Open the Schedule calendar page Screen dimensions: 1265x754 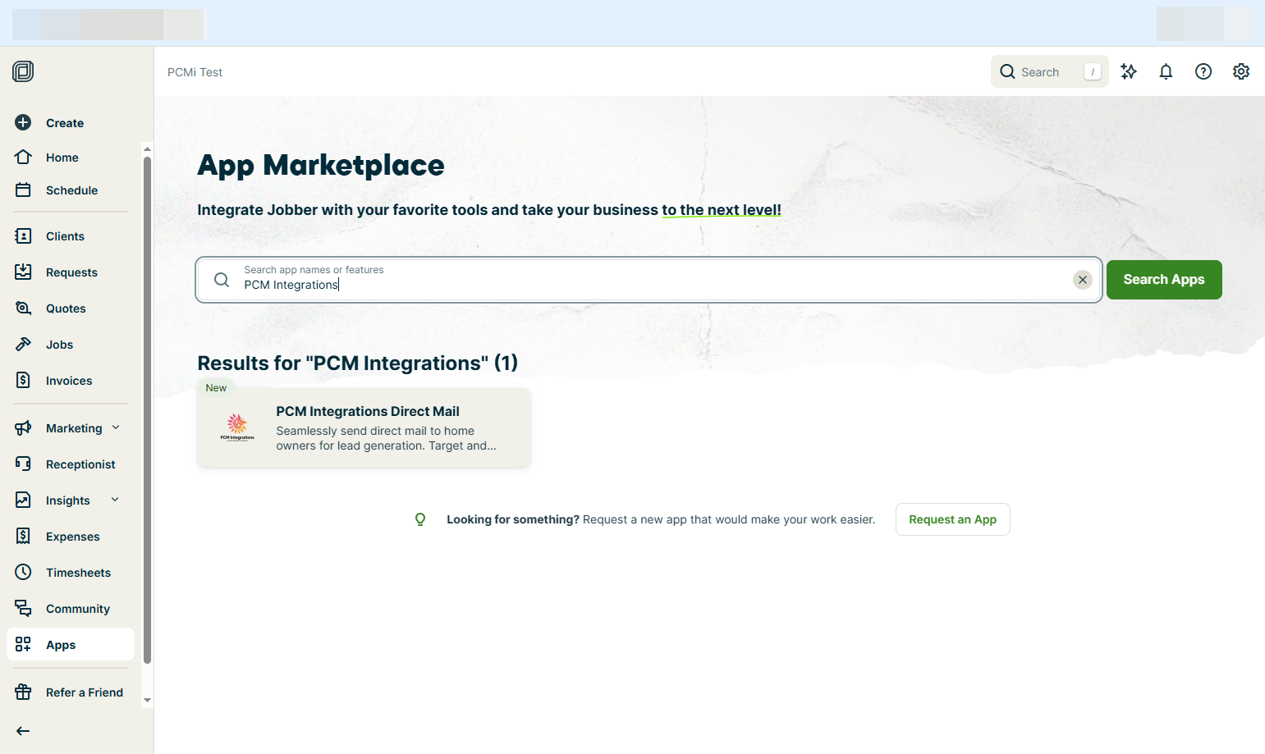71,190
